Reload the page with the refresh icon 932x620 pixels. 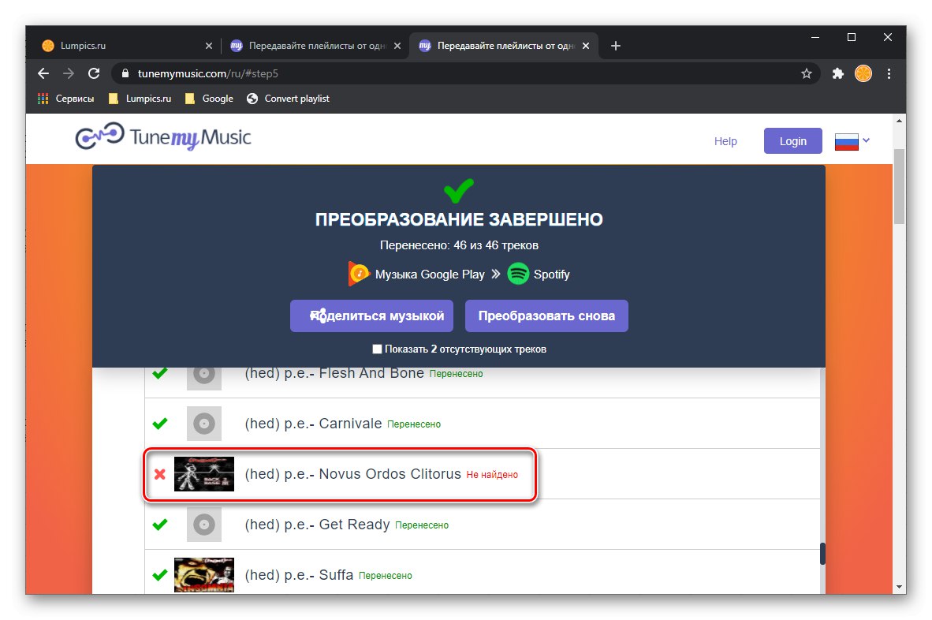94,73
